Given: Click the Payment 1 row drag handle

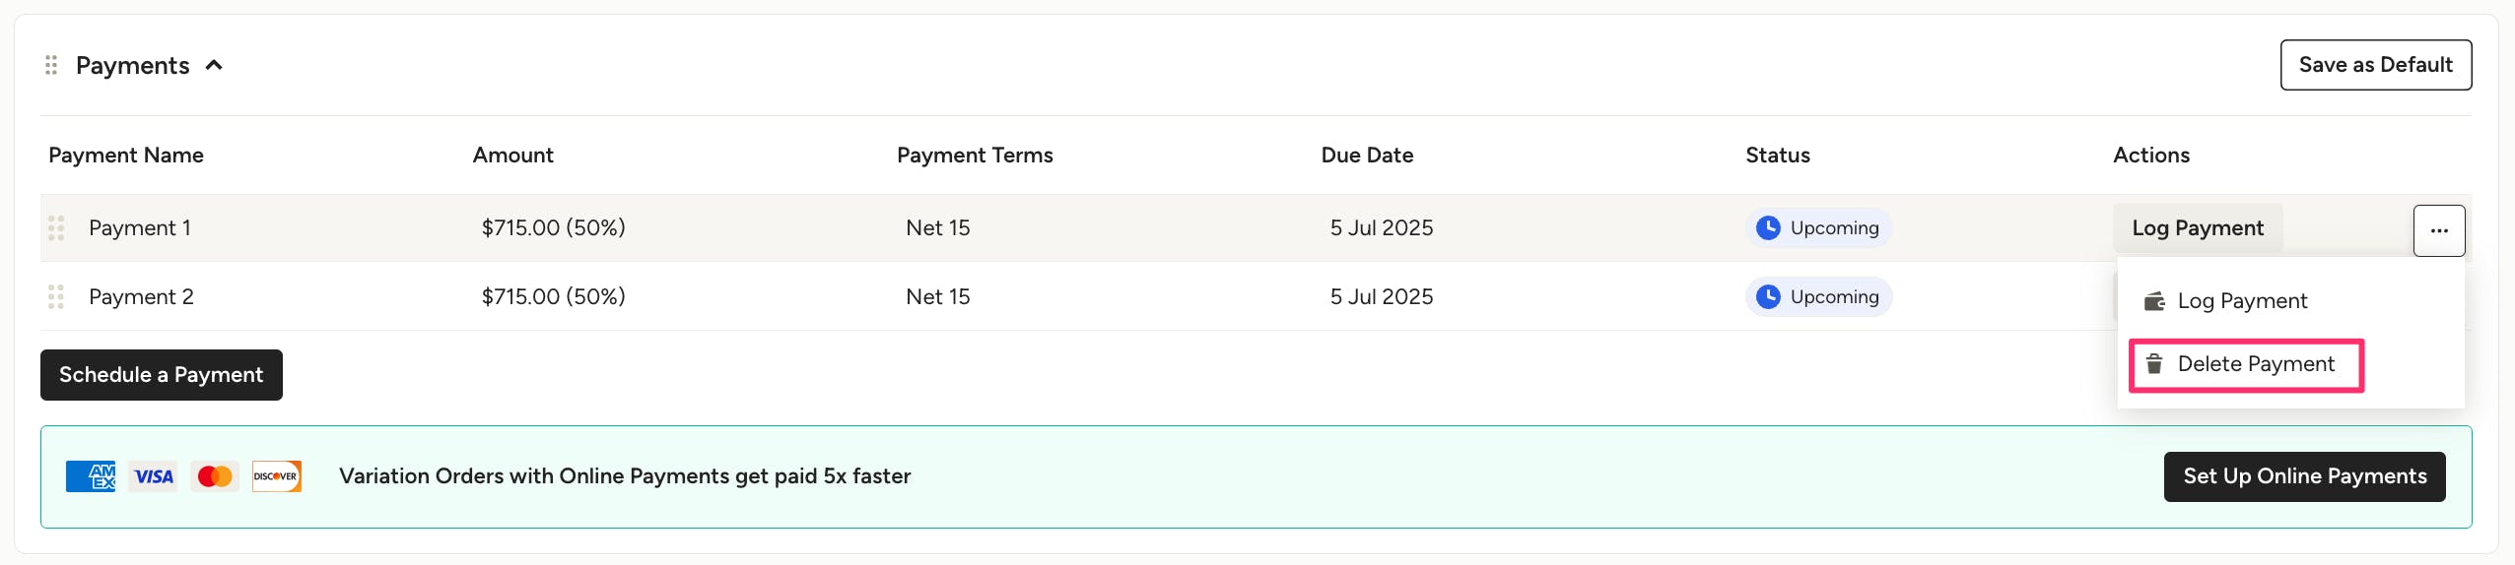Looking at the screenshot, I should [56, 228].
